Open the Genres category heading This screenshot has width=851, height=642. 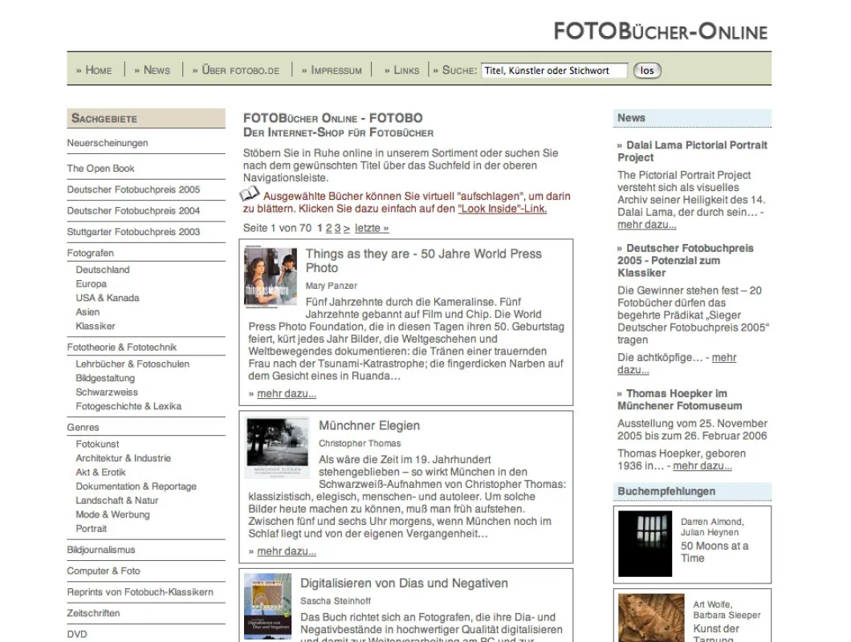coord(83,428)
